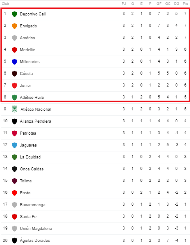
Task: Click the DG column header
Action: tap(176, 4)
